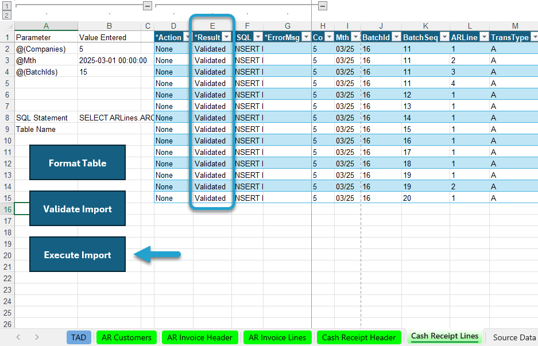538x346 pixels.
Task: Click the @(Companies) parameter cell
Action: 47,49
